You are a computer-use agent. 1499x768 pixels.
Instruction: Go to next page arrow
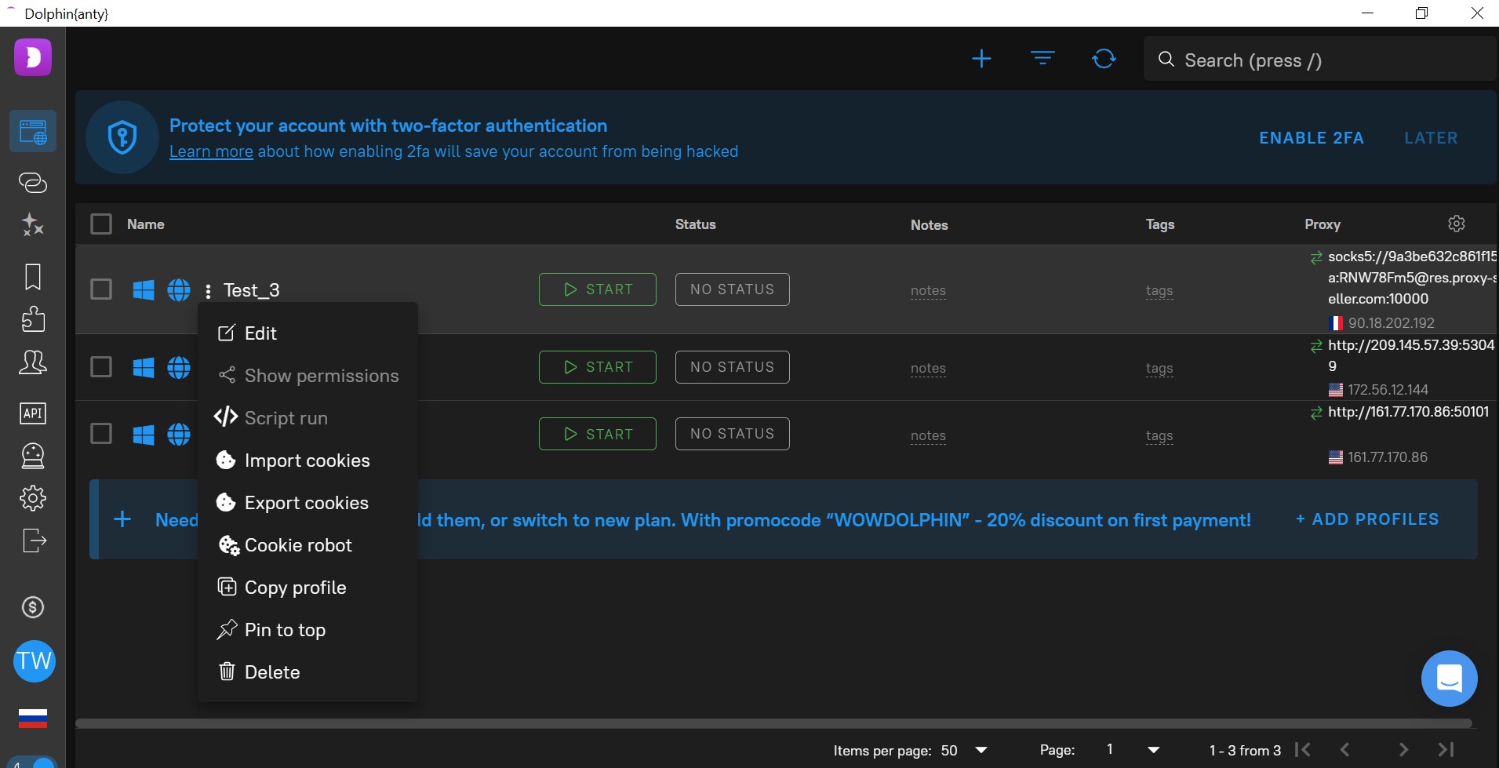[1403, 750]
